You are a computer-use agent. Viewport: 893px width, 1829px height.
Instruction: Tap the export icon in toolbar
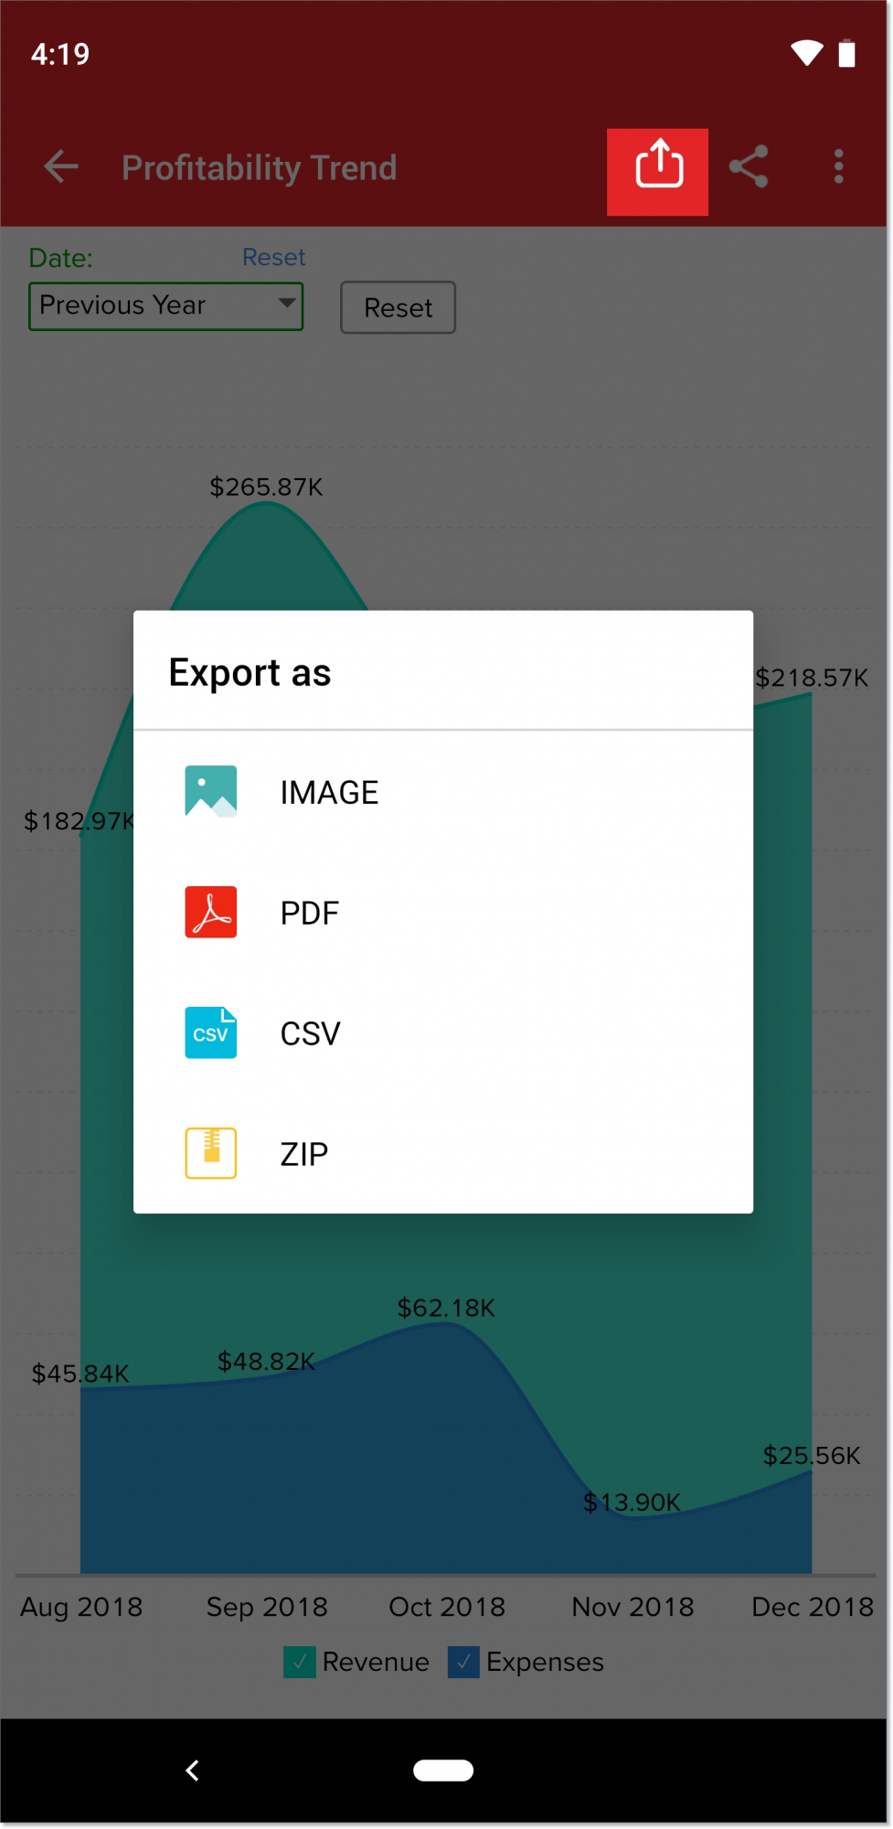click(x=657, y=171)
